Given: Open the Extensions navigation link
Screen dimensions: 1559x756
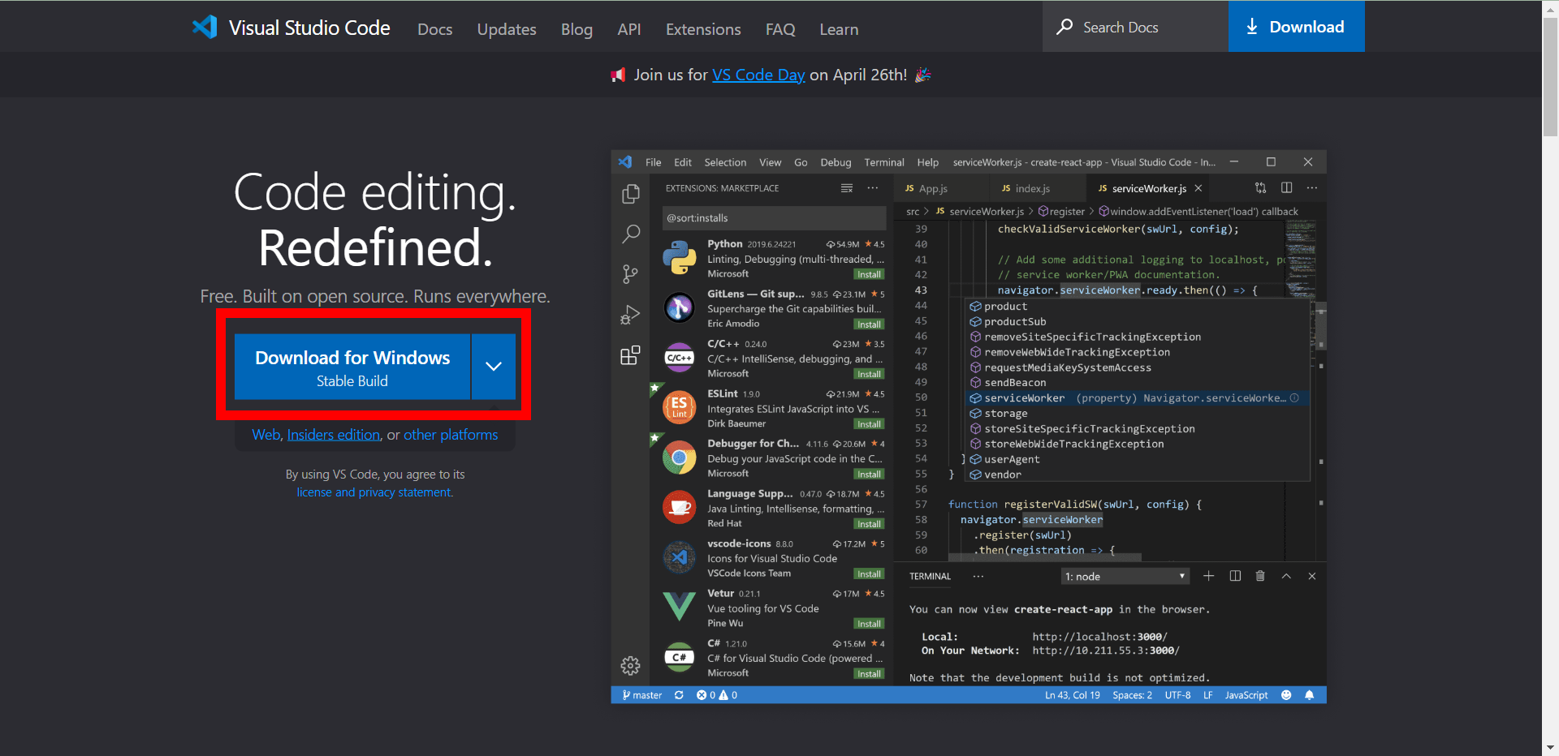Looking at the screenshot, I should [x=703, y=29].
